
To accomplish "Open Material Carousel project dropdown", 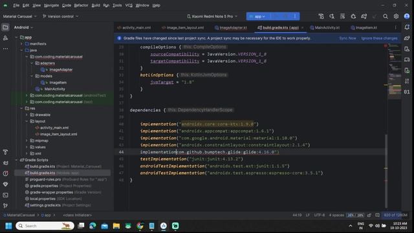I will (20, 16).
